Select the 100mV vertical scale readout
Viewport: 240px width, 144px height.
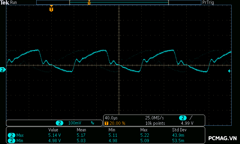tap(74, 123)
